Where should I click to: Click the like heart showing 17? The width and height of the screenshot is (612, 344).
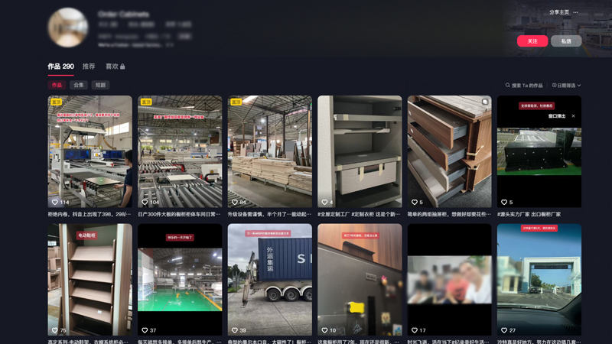tap(415, 330)
